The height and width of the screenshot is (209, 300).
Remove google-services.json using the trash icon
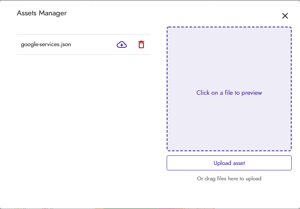pyautogui.click(x=141, y=44)
